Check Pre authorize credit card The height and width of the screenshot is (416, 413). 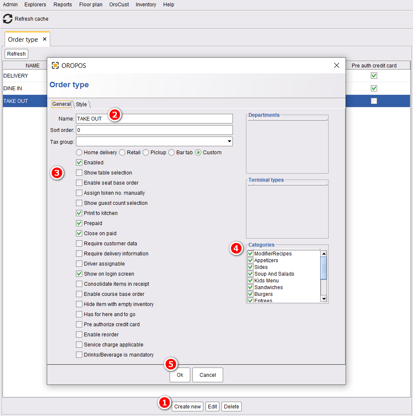pos(79,325)
